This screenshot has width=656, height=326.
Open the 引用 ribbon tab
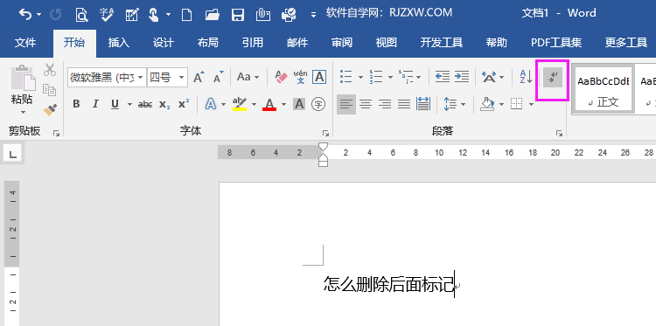click(253, 43)
